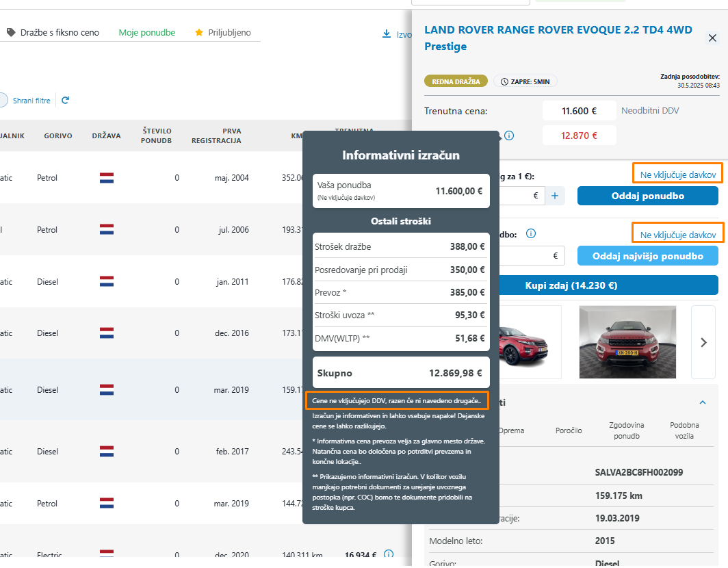
Task: Click Vaša ponudba 11.600,00 € box
Action: 401,191
